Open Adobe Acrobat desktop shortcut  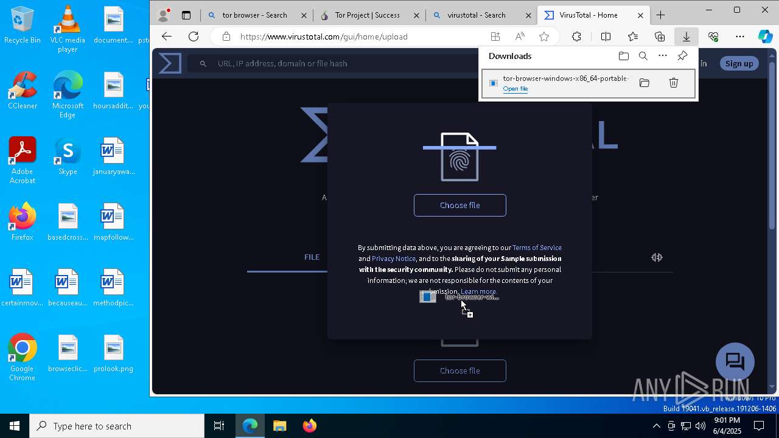pyautogui.click(x=23, y=160)
